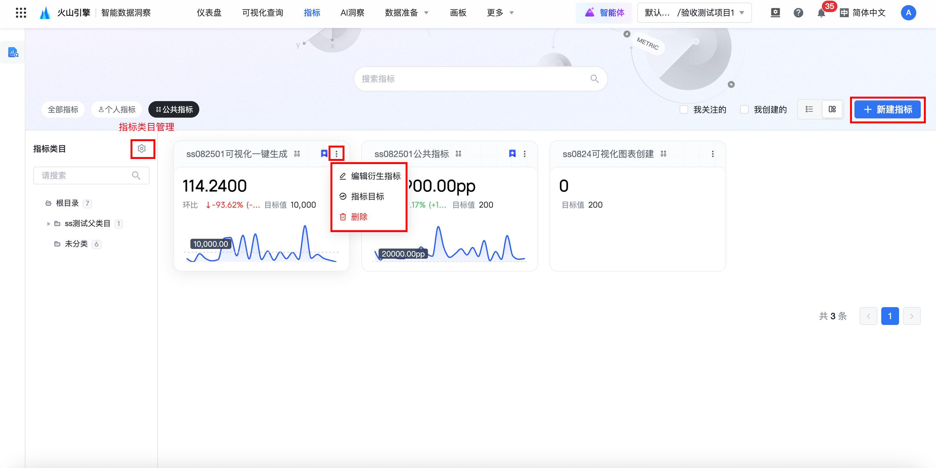Open metric category management gear icon
Viewport: 936px width, 468px height.
click(x=142, y=148)
